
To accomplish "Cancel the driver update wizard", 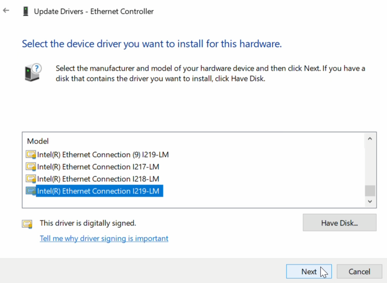I will click(359, 271).
